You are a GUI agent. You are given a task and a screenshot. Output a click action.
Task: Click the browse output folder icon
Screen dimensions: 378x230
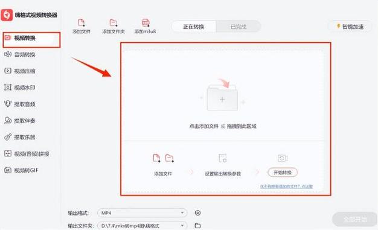coord(197,226)
